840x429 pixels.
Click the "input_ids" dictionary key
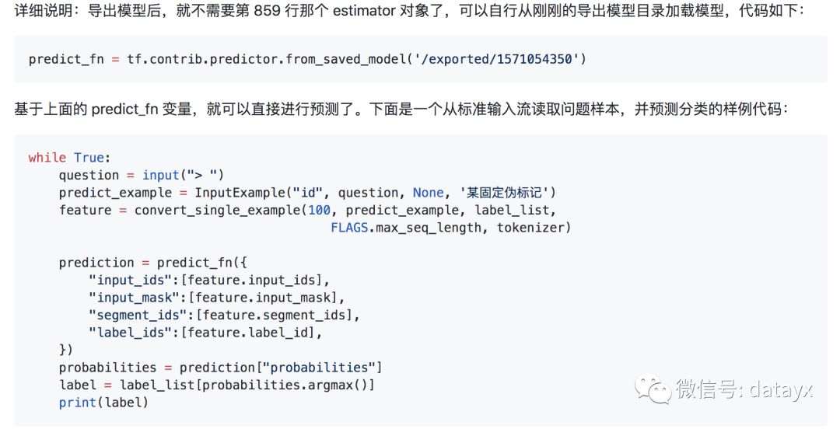tap(130, 280)
